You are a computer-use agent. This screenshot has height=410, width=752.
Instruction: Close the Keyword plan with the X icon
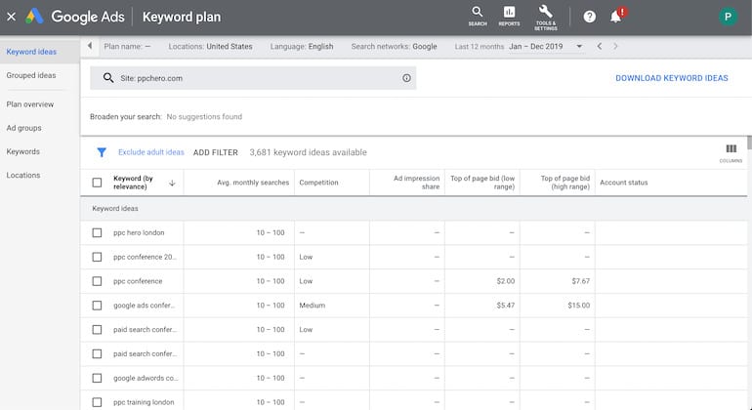point(11,17)
